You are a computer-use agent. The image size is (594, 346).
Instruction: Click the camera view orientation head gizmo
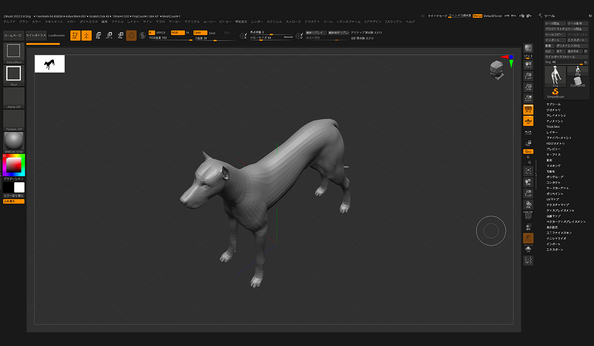496,69
